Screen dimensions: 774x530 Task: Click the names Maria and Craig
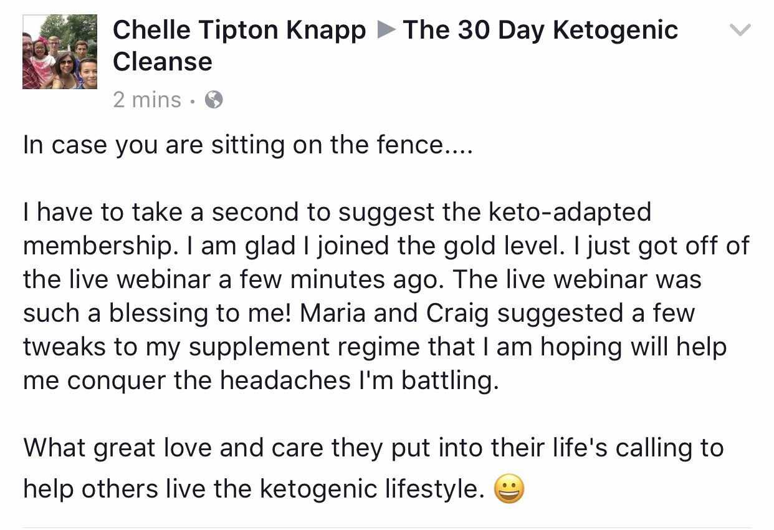(396, 314)
